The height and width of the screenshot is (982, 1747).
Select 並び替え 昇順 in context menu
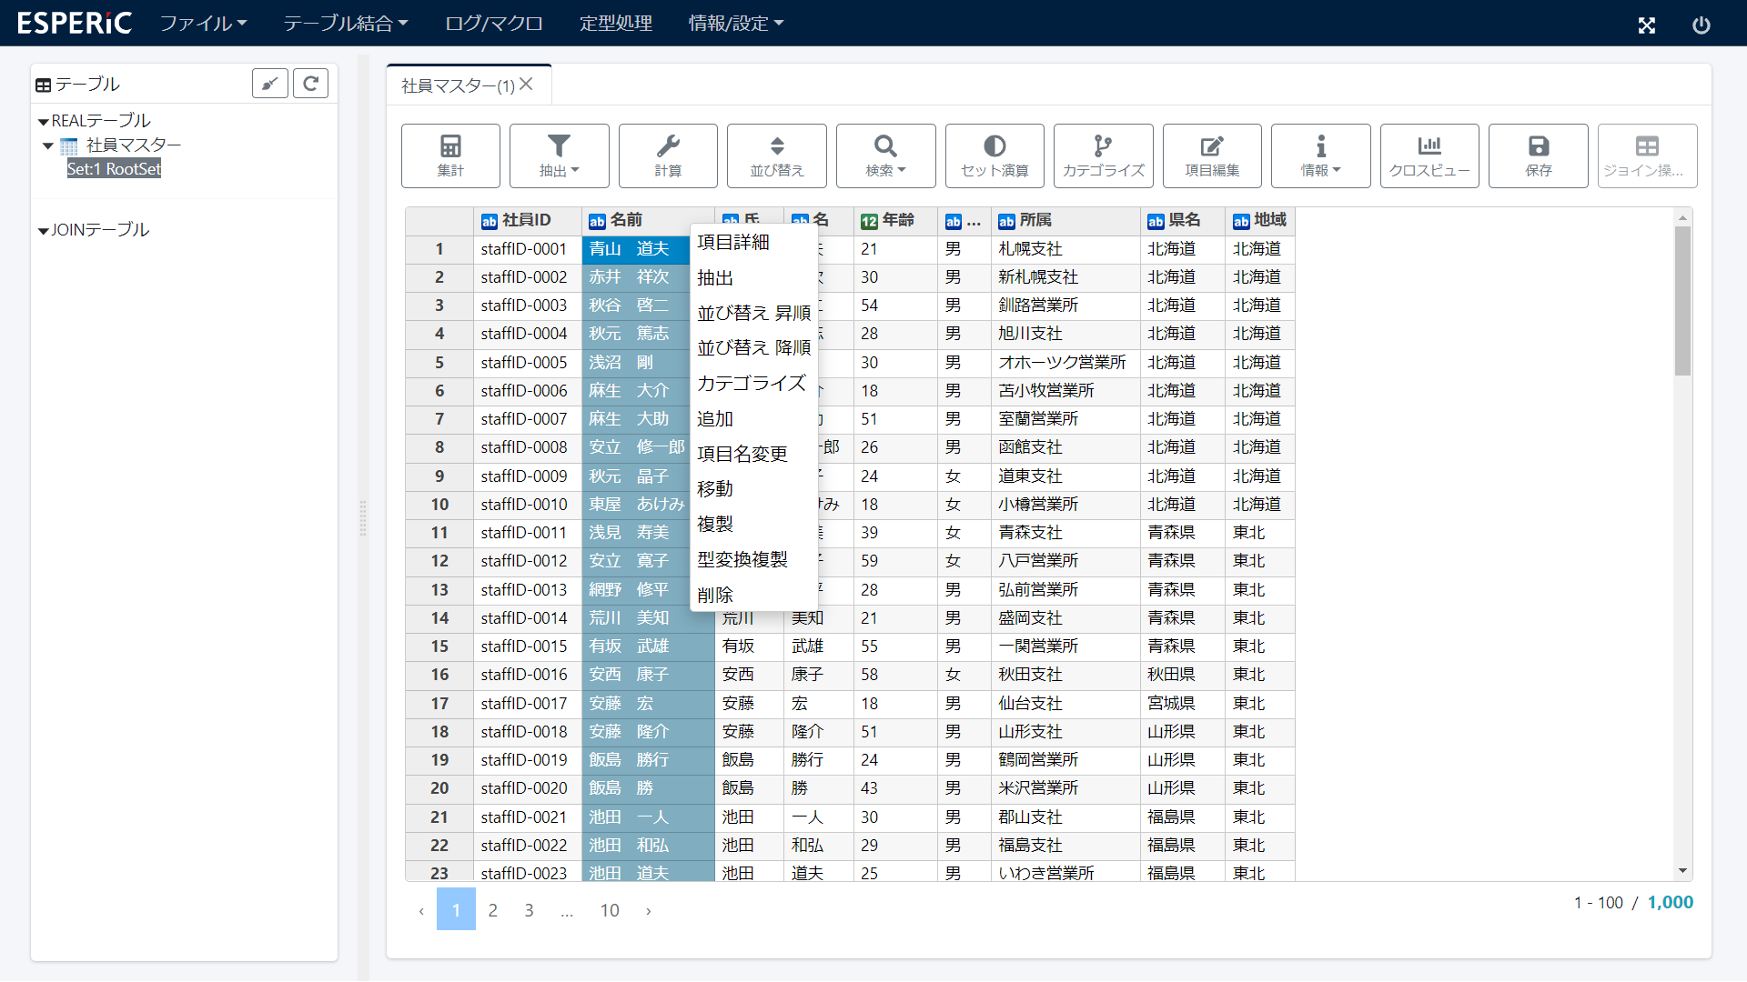pos(752,313)
